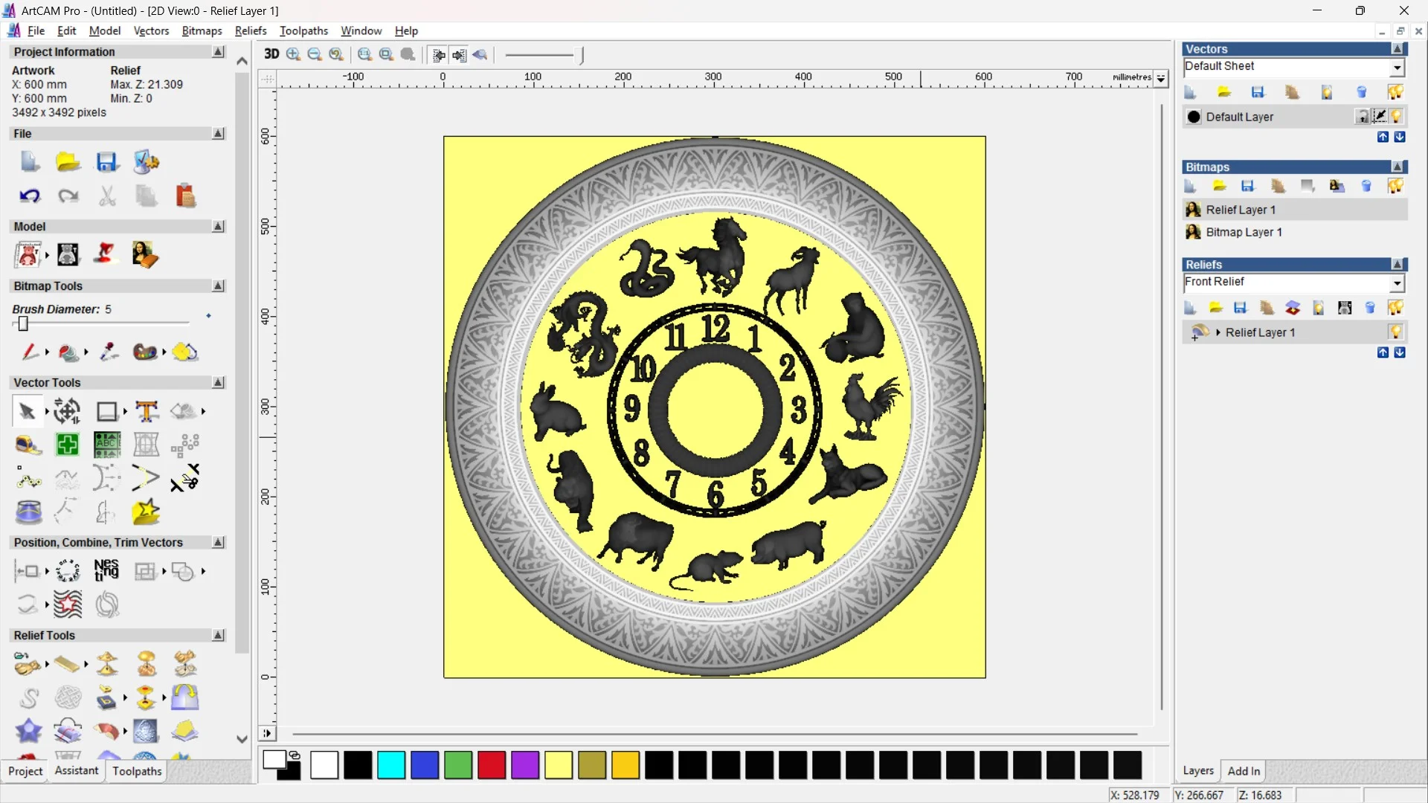Screen dimensions: 1428x803
Task: Select the Block Text tool in Vector Tools
Action: 106,445
